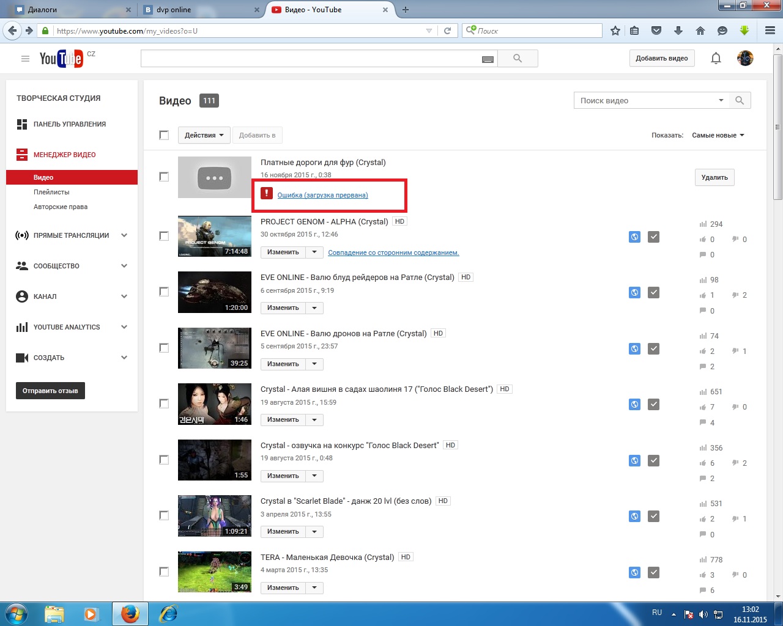Screen dimensions: 783x626
Task: Switch to the dvp online browser tab
Action: click(x=196, y=10)
